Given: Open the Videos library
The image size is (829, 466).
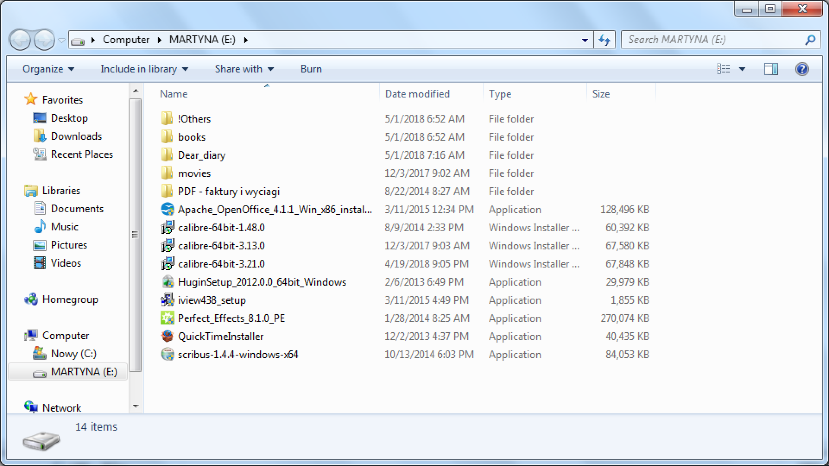Looking at the screenshot, I should pyautogui.click(x=66, y=263).
